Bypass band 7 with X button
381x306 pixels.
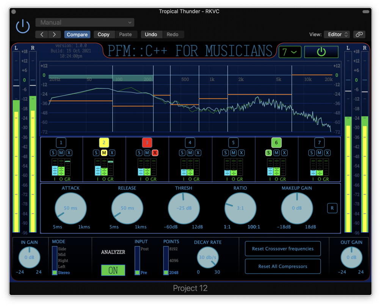(327, 153)
